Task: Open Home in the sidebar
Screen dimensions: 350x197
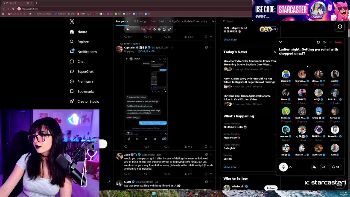Action: [x=78, y=32]
